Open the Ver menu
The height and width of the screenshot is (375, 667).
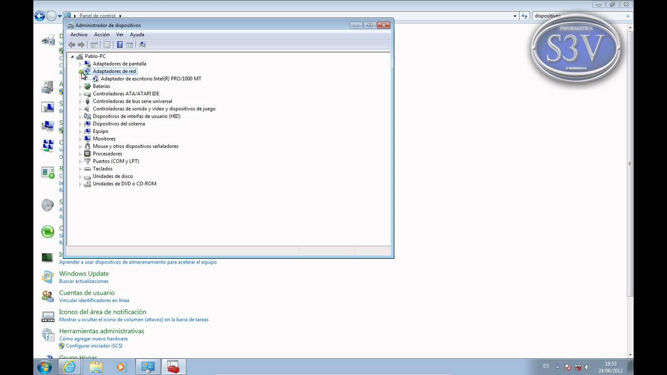pyautogui.click(x=120, y=34)
